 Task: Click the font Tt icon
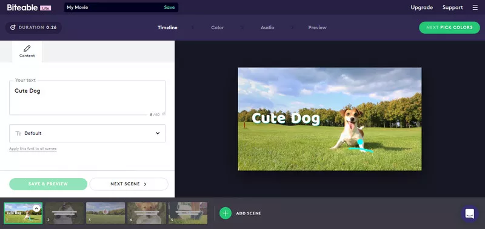[x=18, y=133]
